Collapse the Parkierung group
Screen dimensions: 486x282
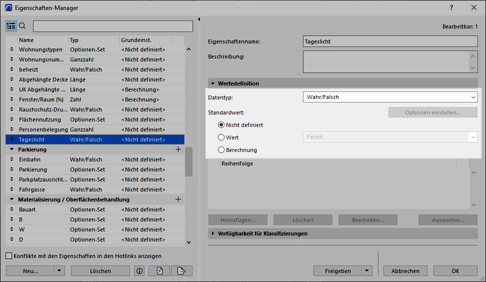coord(12,149)
